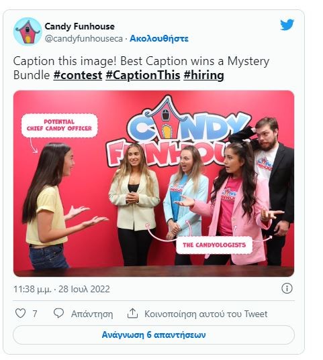Click Ανάγνωση 6 απαντήσεων button
Viewport: 323px width, 360px height.
coord(154,335)
